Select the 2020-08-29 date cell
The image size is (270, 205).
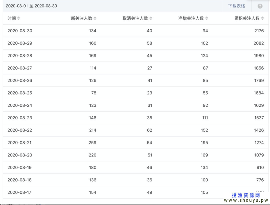[20, 43]
